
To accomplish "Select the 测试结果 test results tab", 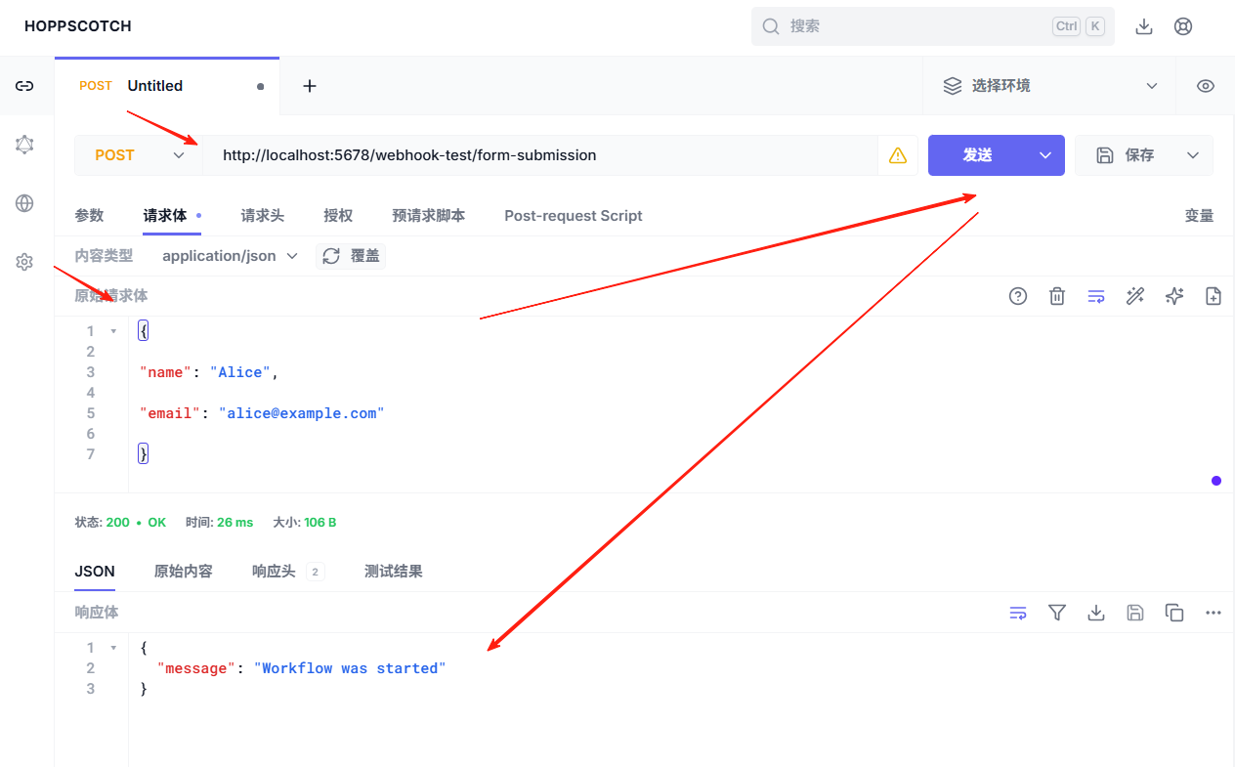I will [394, 572].
